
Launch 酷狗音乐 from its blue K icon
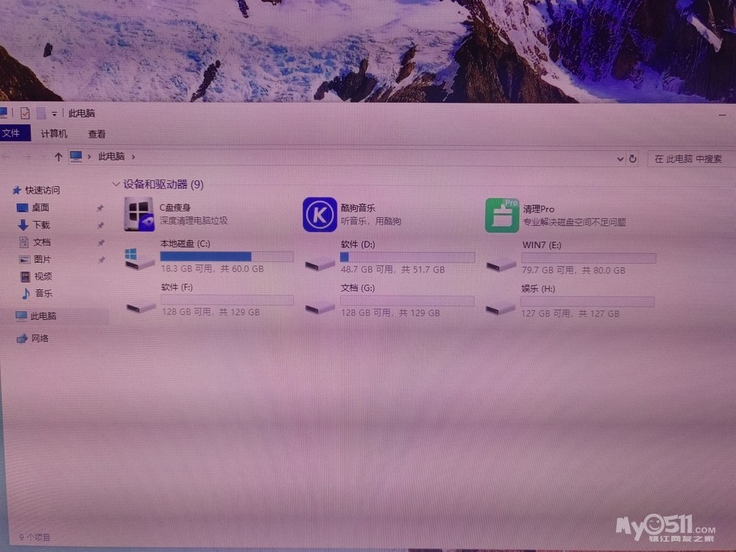pyautogui.click(x=319, y=215)
